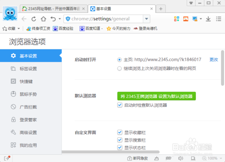The width and height of the screenshot is (225, 162).
Task: Select 我的应用 in sidebar
Action: pos(31,145)
